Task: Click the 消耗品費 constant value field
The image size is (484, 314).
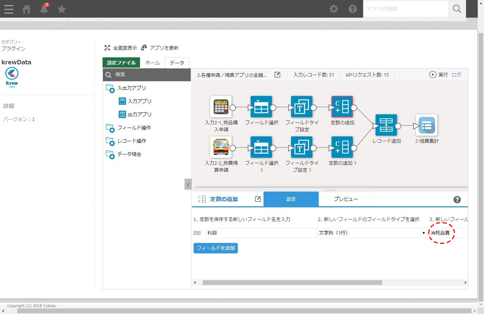Action: coord(448,233)
